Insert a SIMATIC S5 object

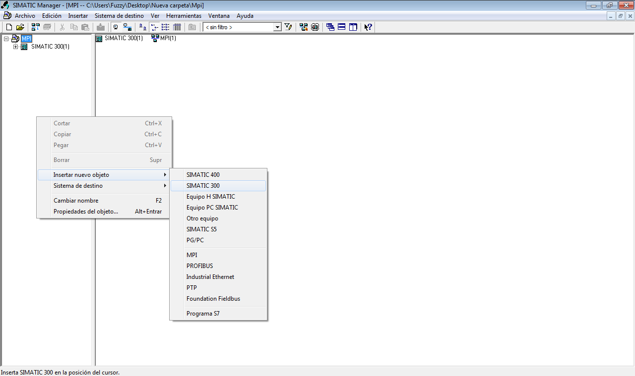tap(218, 229)
